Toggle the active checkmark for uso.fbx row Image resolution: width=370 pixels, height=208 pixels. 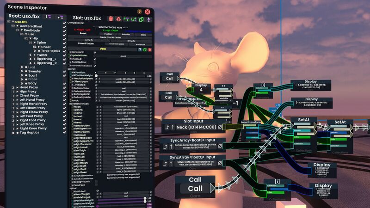[x=64, y=23]
